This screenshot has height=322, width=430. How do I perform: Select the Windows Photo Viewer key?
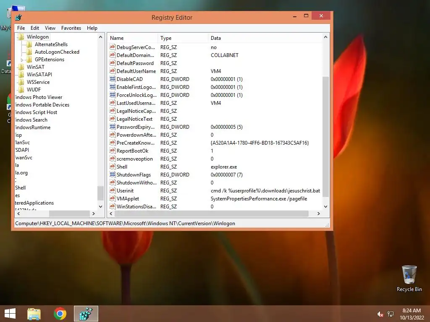39,97
